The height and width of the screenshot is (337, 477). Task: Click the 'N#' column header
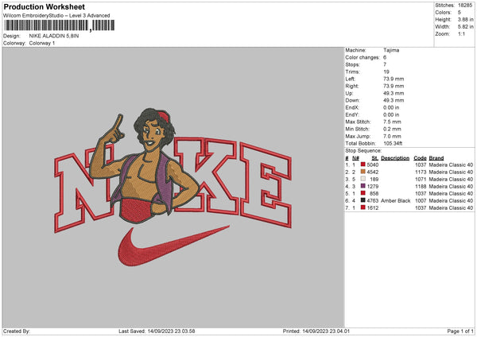(x=355, y=158)
